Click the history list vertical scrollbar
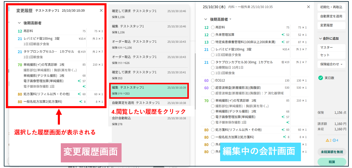 [195, 81]
